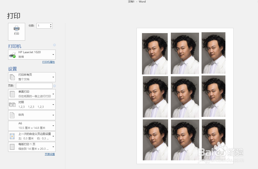Click the print all pages document icon
The width and height of the screenshot is (258, 169).
[12, 77]
